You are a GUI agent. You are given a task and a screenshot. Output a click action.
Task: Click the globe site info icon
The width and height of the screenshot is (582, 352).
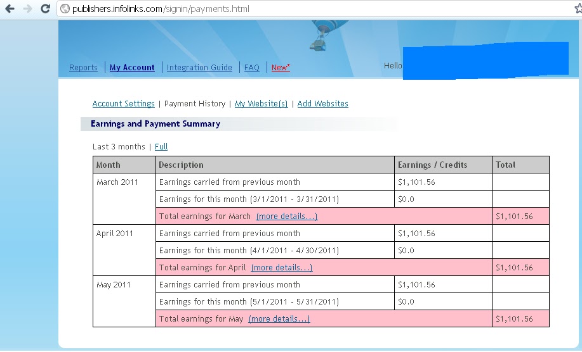coord(65,8)
